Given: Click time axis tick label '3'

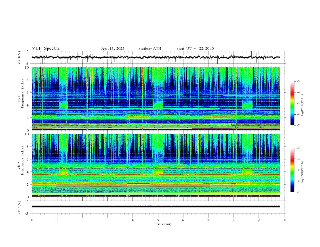Looking at the screenshot, I should [x=107, y=220].
